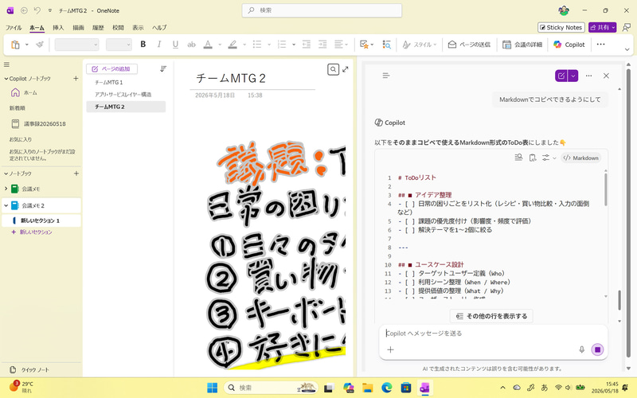The width and height of the screenshot is (637, 398).
Task: Open paragraph alignment options
Action: [341, 45]
